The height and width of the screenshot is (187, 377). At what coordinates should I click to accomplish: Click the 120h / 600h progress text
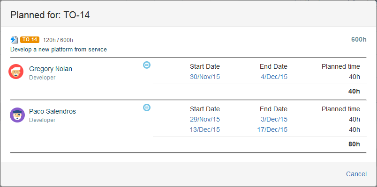point(58,40)
